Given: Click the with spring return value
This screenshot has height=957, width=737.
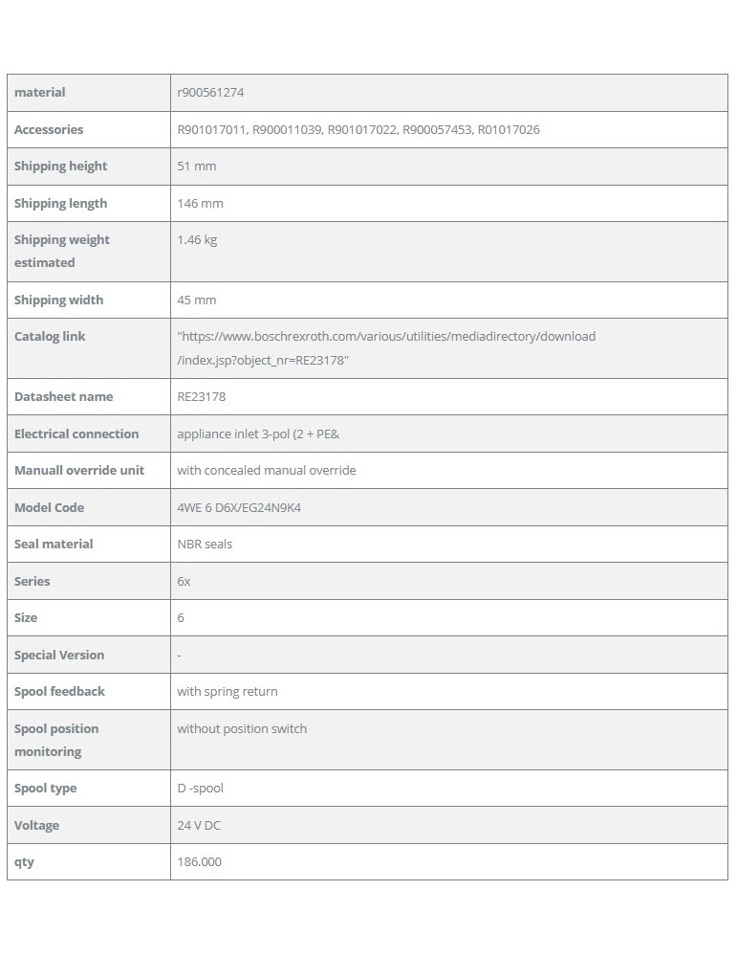Looking at the screenshot, I should coord(228,692).
